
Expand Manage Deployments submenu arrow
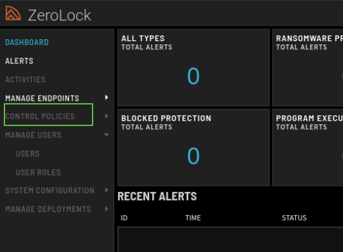click(x=107, y=209)
